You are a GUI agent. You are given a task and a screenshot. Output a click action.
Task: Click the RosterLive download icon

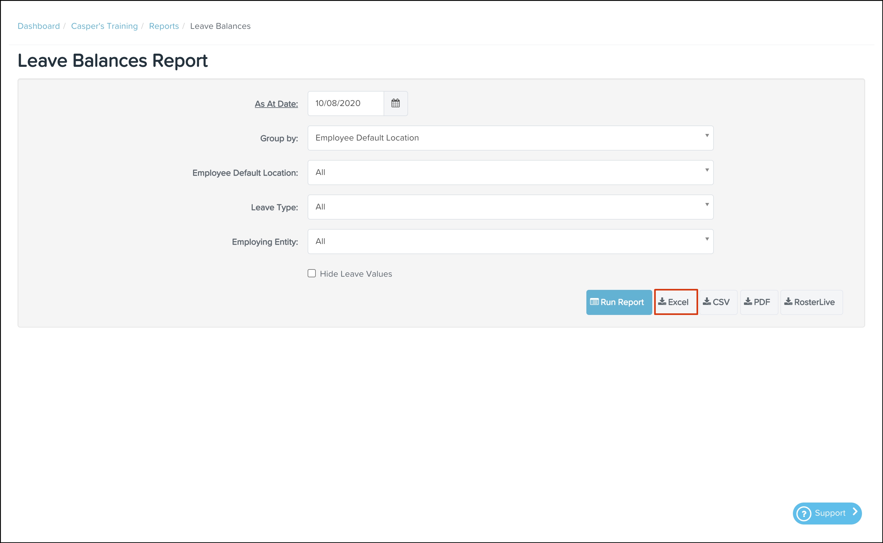pyautogui.click(x=788, y=302)
